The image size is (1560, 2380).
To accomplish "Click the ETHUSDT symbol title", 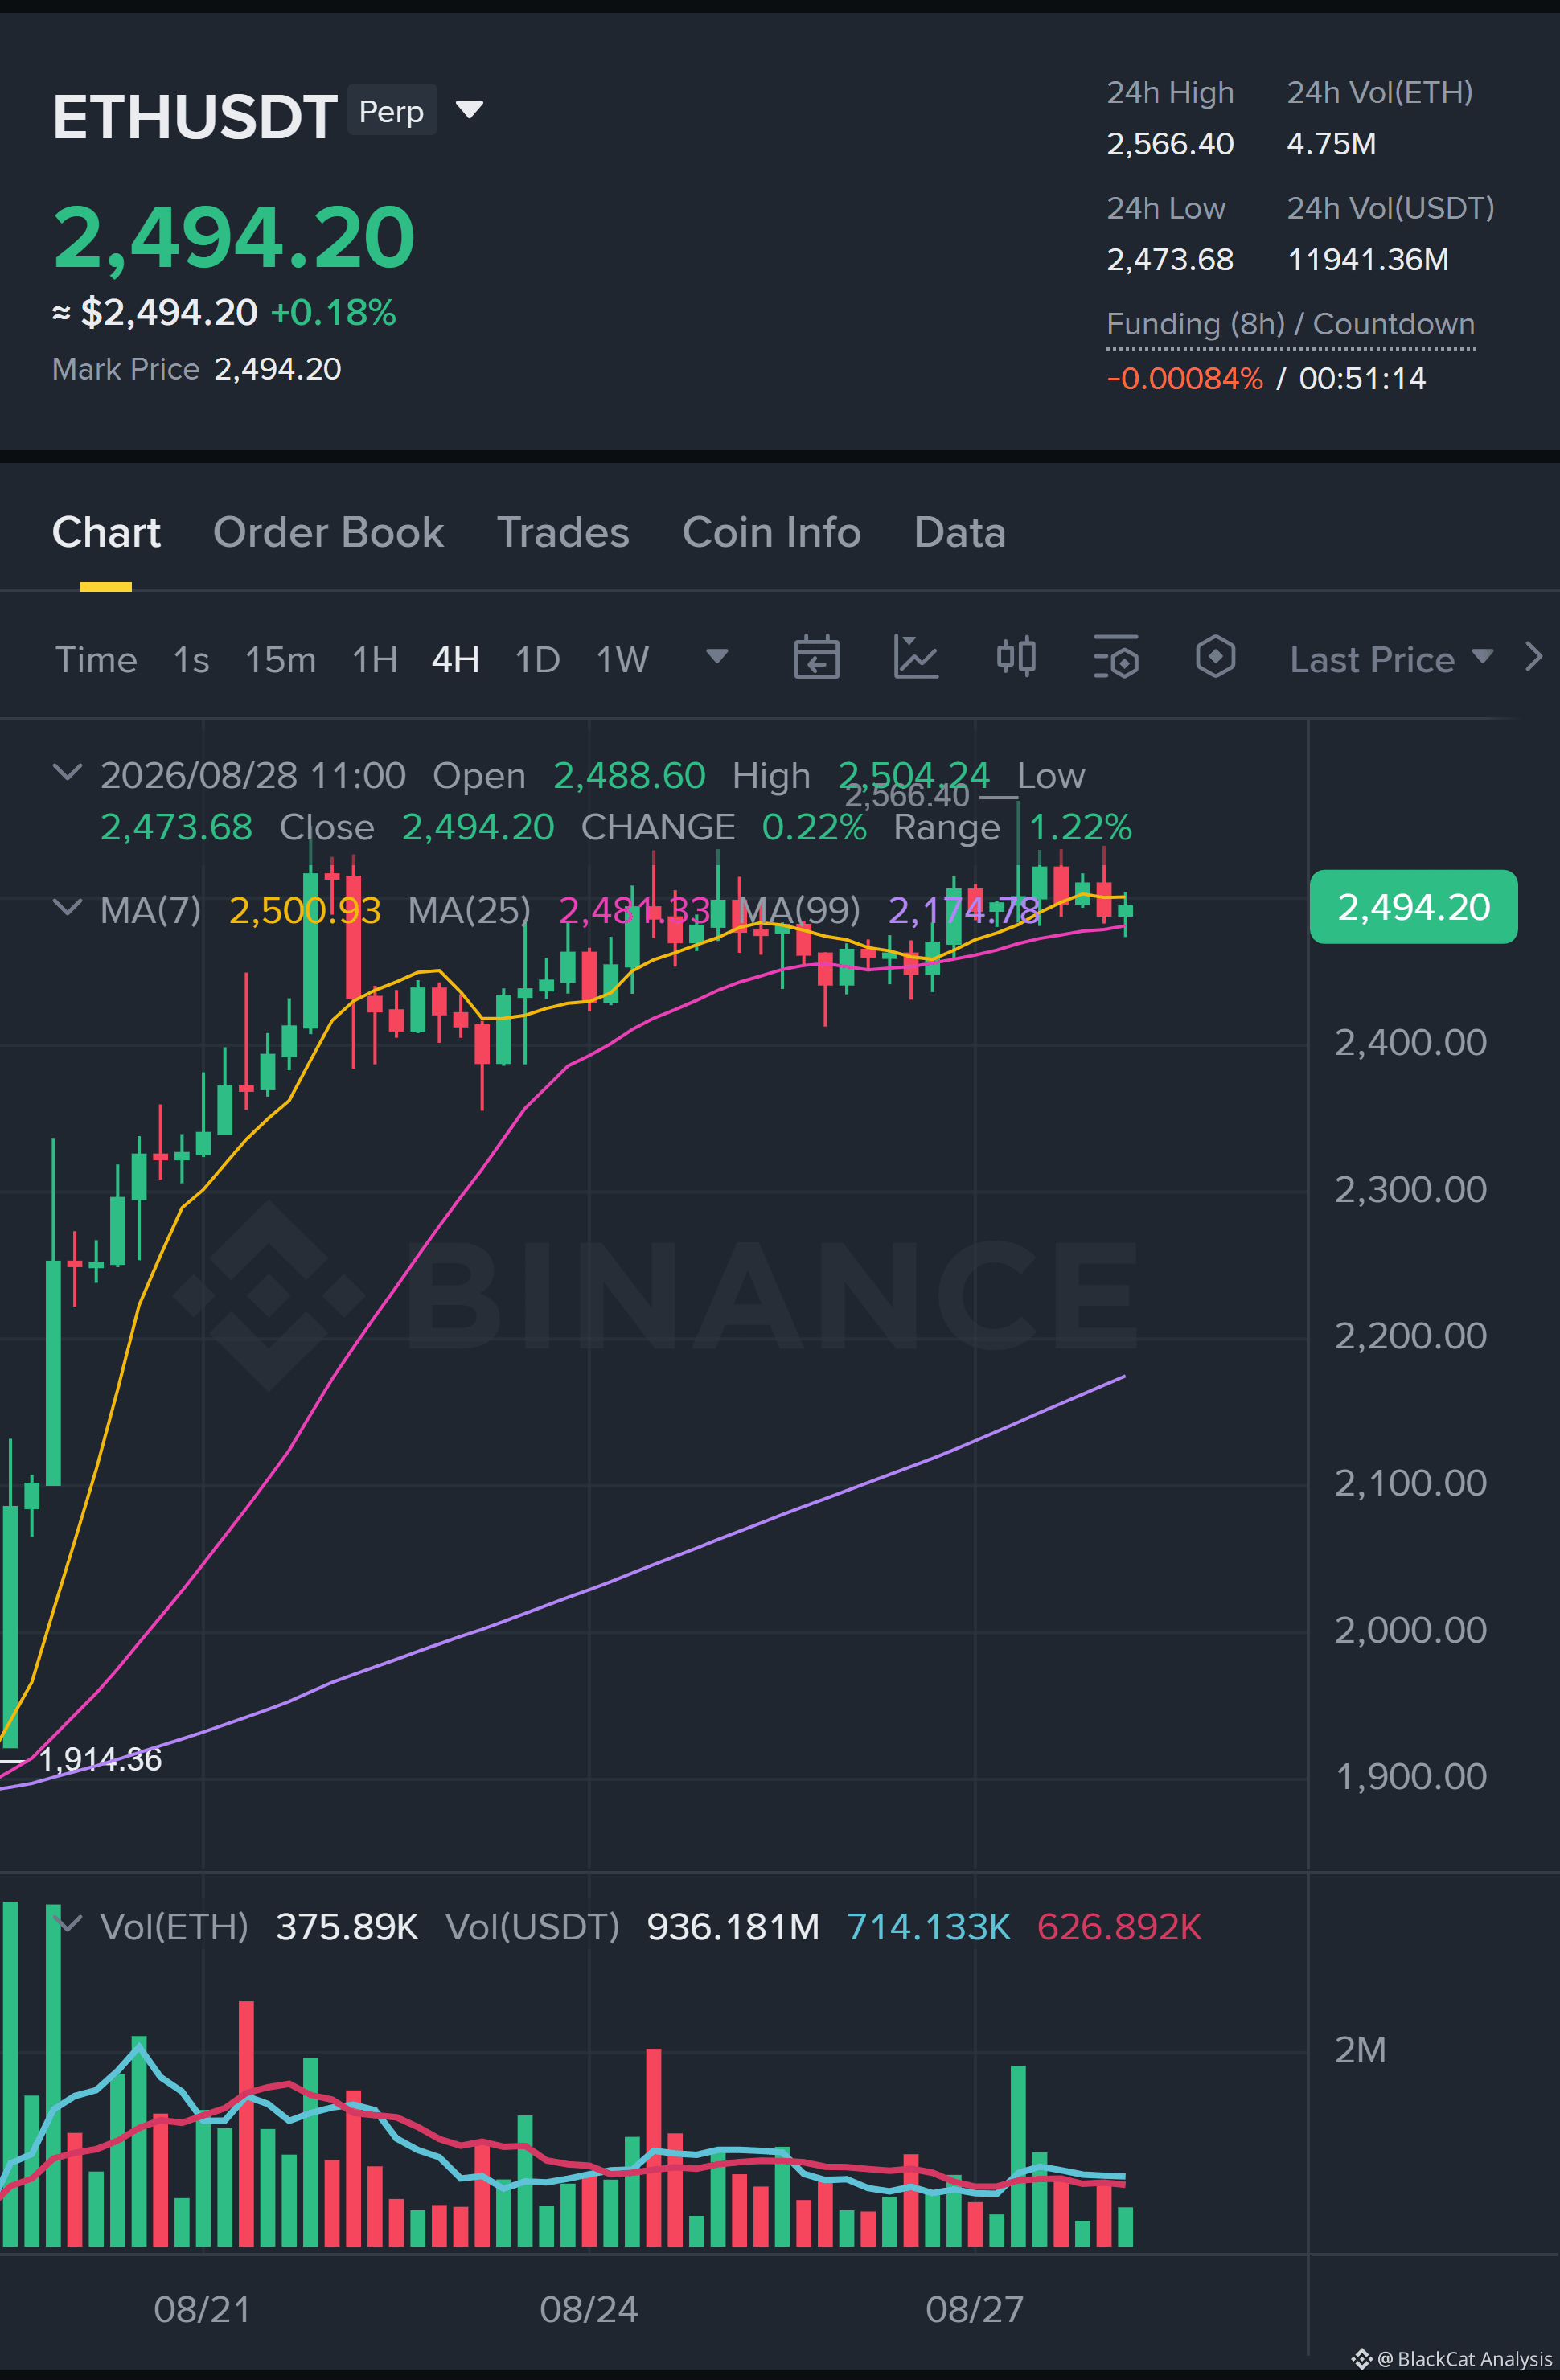I will (x=195, y=116).
